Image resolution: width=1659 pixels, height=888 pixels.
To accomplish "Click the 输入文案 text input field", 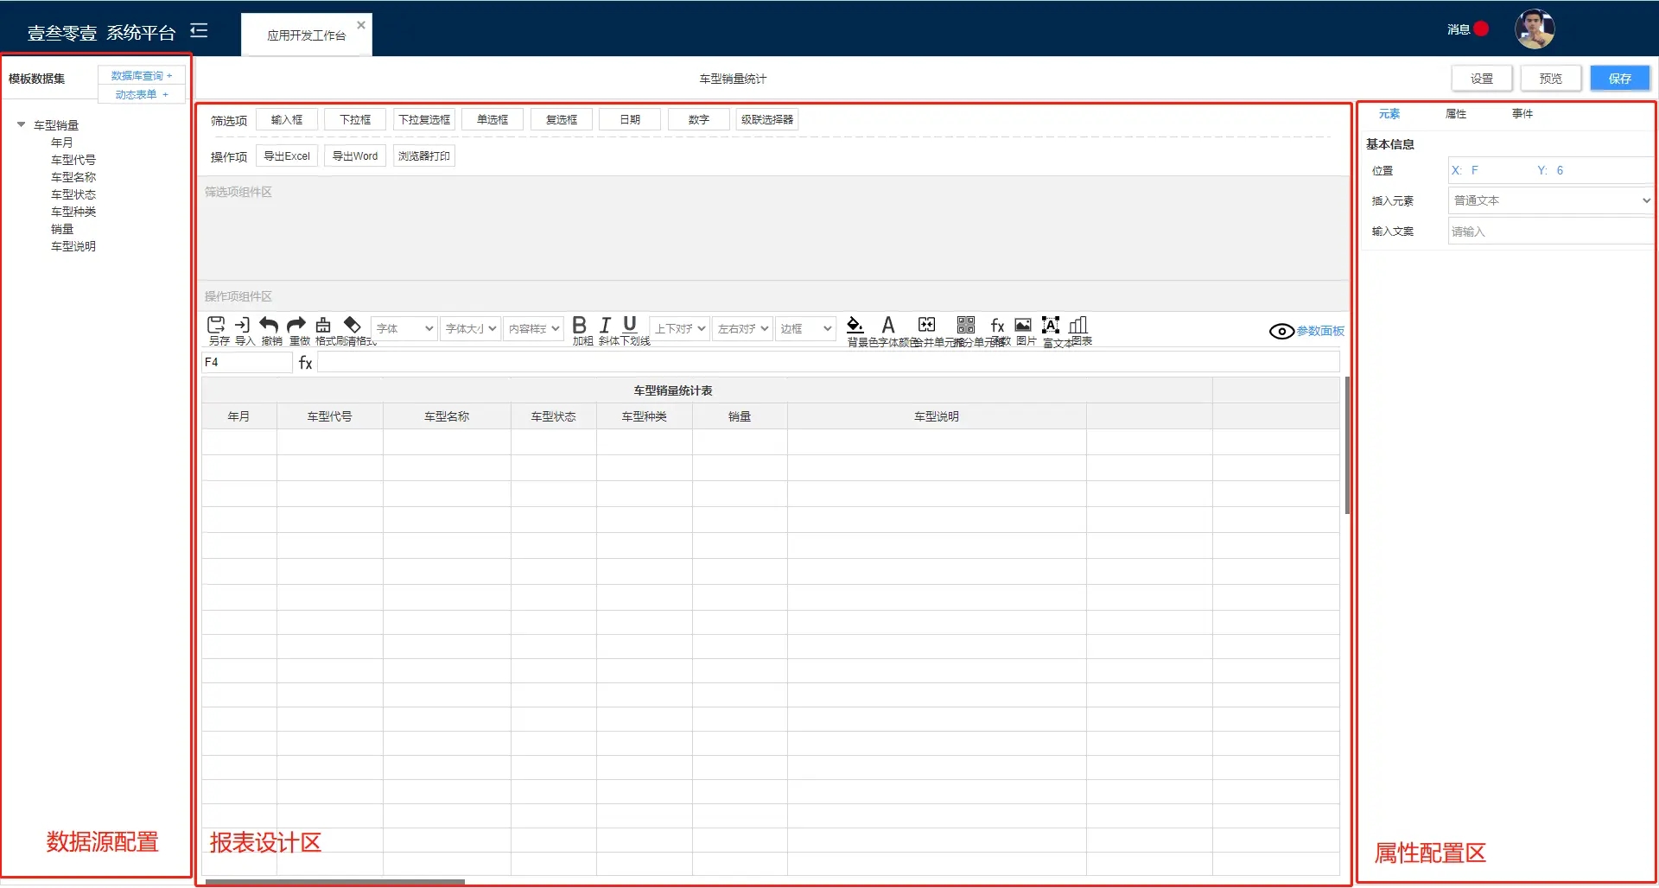I will click(x=1551, y=232).
